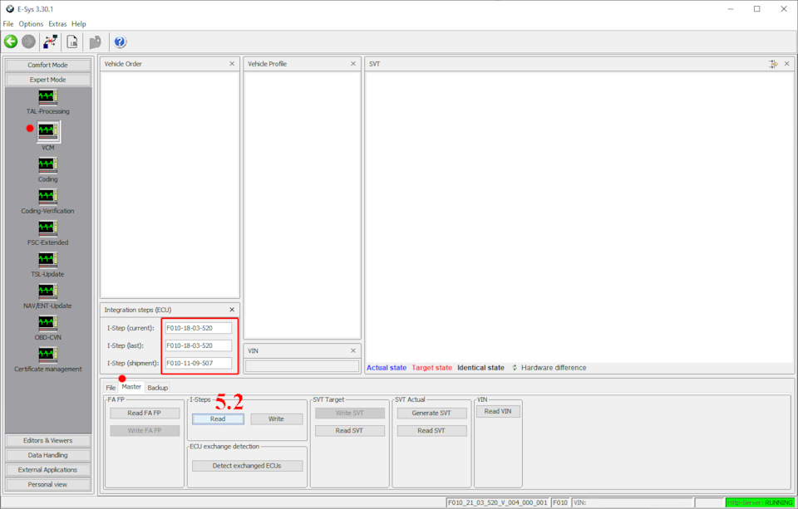The height and width of the screenshot is (509, 798).
Task: Click Write in I-Steps group
Action: 276,419
